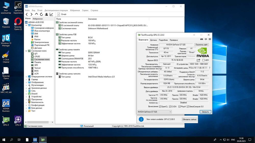This screenshot has height=143, width=255.
Task: Click the bus interface question mark
Action: point(209,68)
